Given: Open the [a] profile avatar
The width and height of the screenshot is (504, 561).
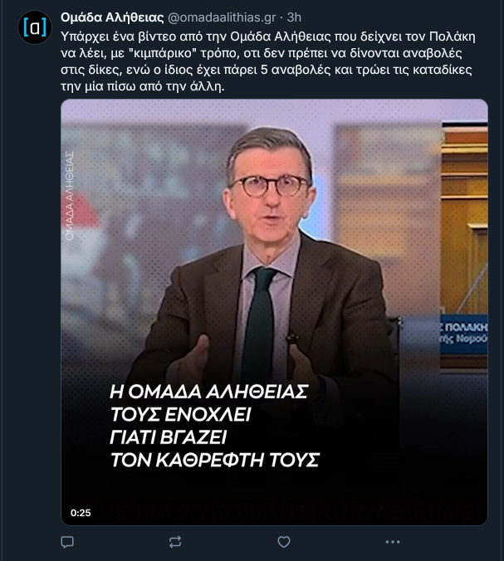Looking at the screenshot, I should pyautogui.click(x=35, y=27).
